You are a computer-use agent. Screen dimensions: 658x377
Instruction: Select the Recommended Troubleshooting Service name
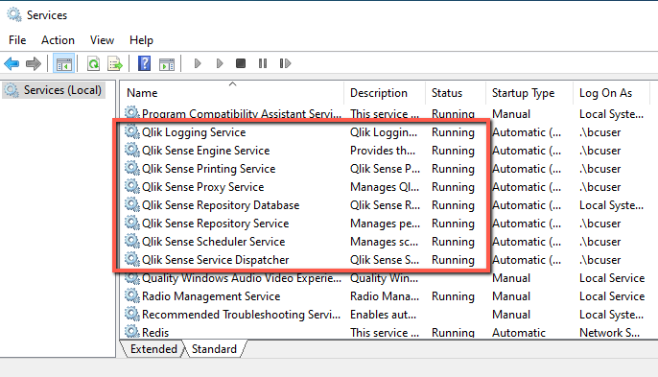[242, 315]
